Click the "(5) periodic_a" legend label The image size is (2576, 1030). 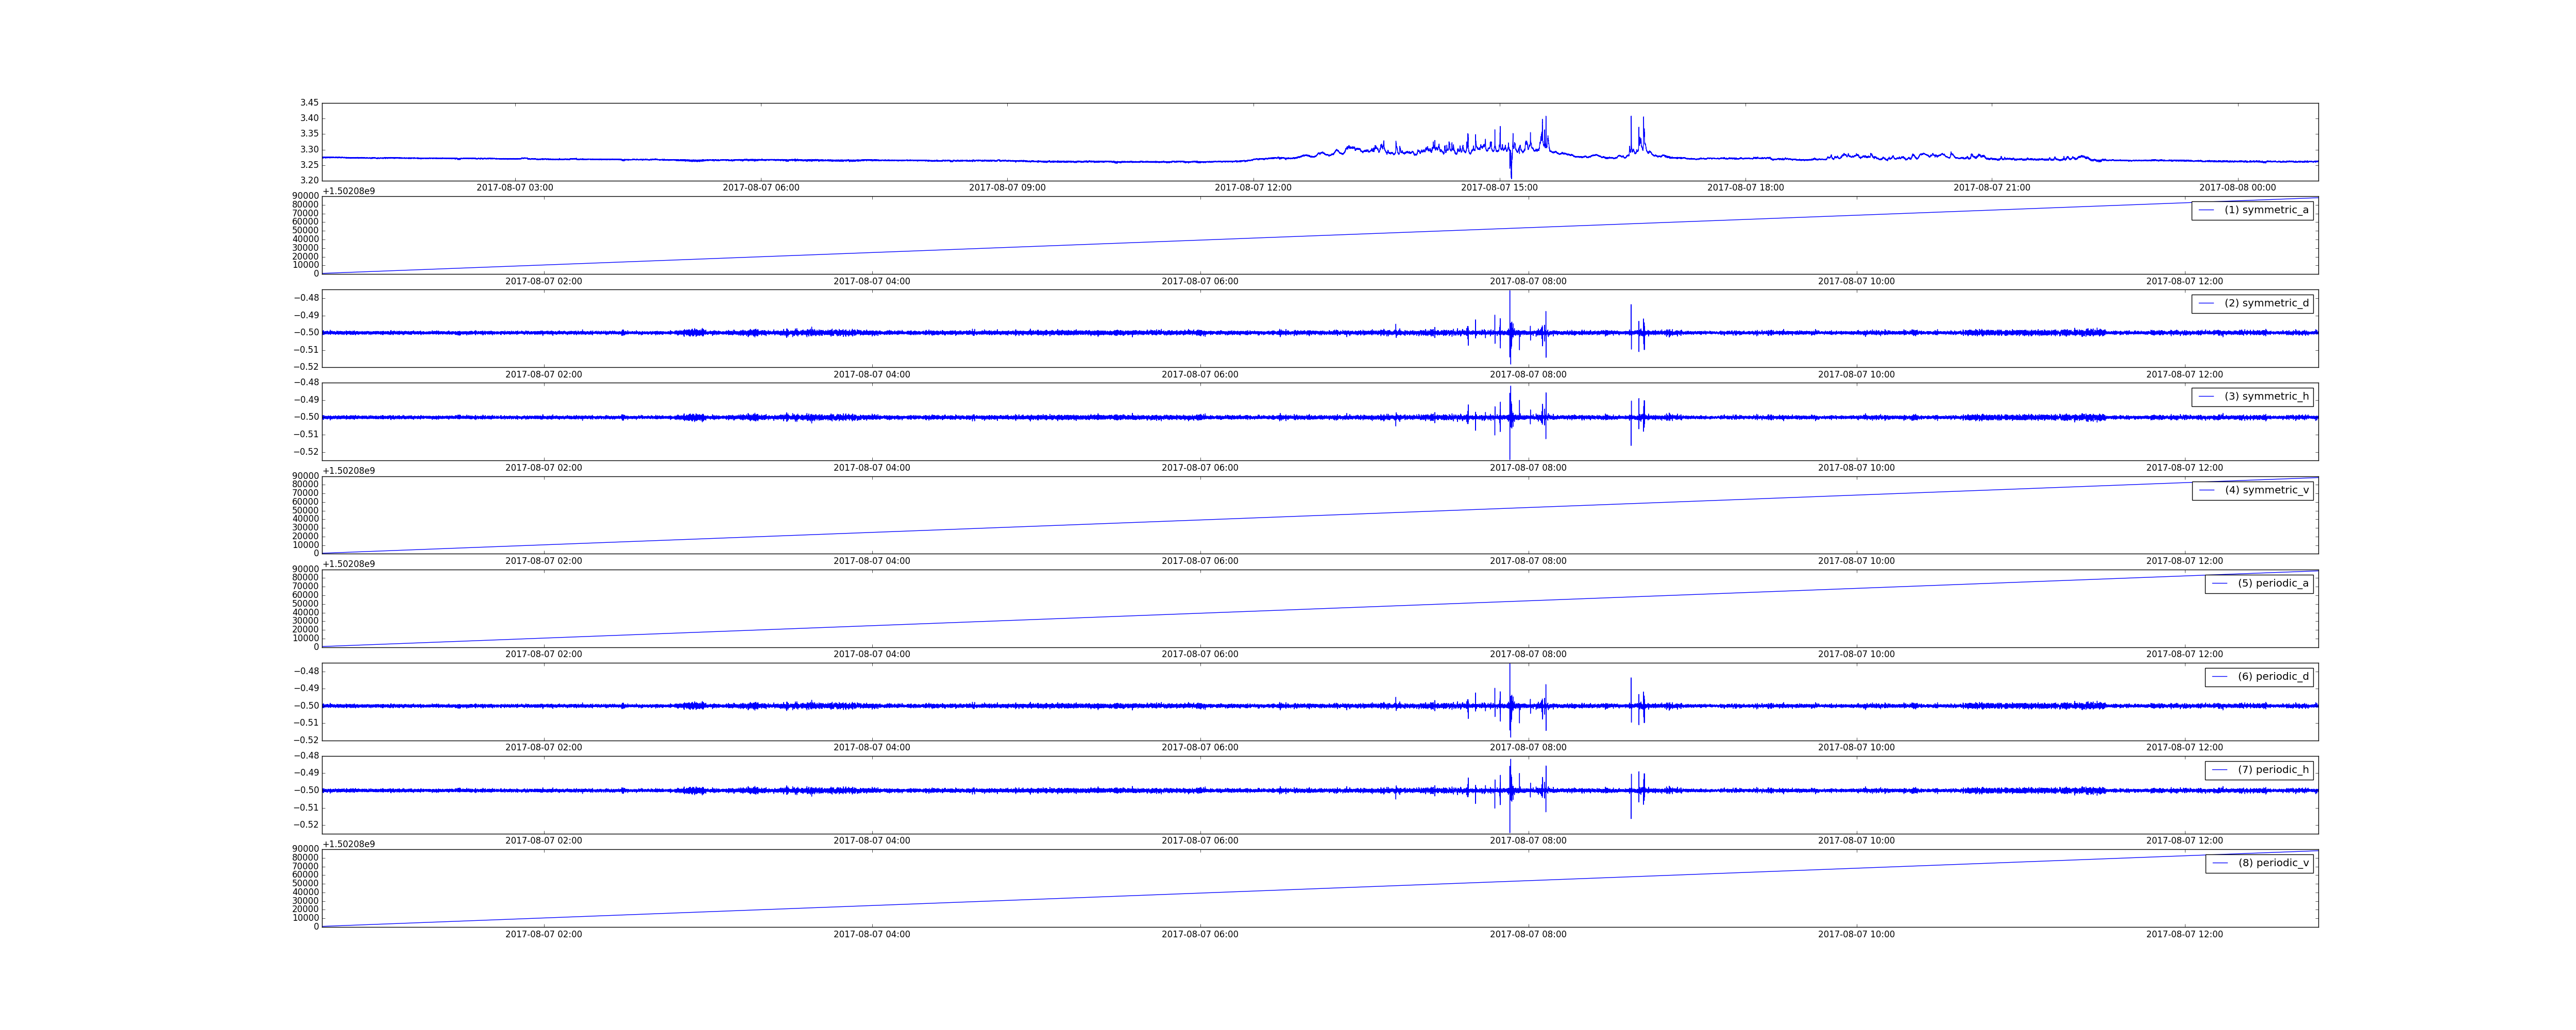click(2273, 583)
